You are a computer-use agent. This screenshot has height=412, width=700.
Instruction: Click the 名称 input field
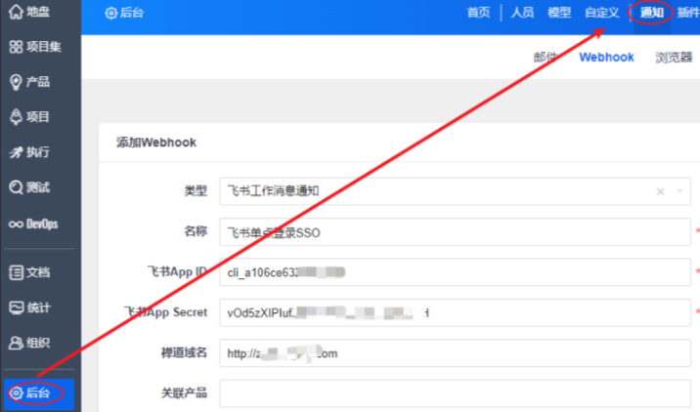(x=455, y=231)
